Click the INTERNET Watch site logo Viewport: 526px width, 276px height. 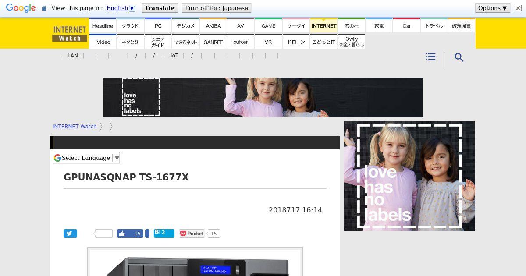pyautogui.click(x=70, y=33)
